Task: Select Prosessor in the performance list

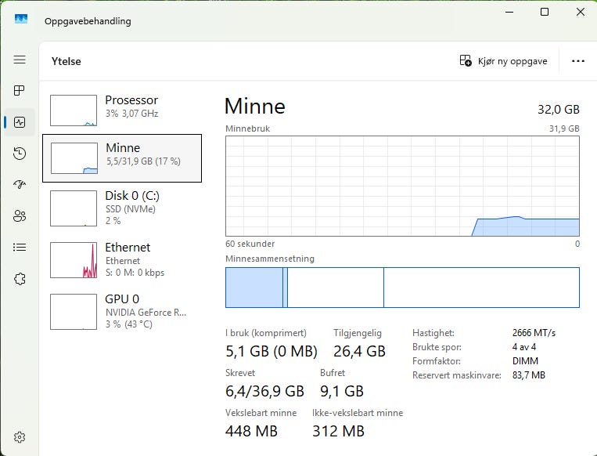Action: (122, 110)
